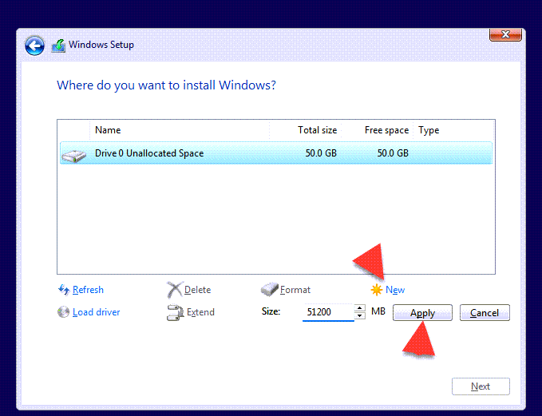This screenshot has height=416, width=542.
Task: Sort by the Free space column header
Action: (x=386, y=130)
